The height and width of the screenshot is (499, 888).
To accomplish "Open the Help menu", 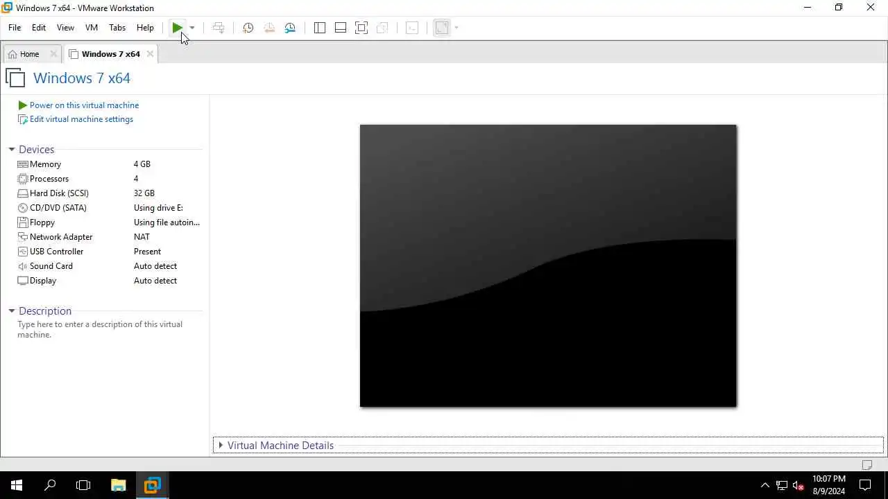I will tap(145, 28).
